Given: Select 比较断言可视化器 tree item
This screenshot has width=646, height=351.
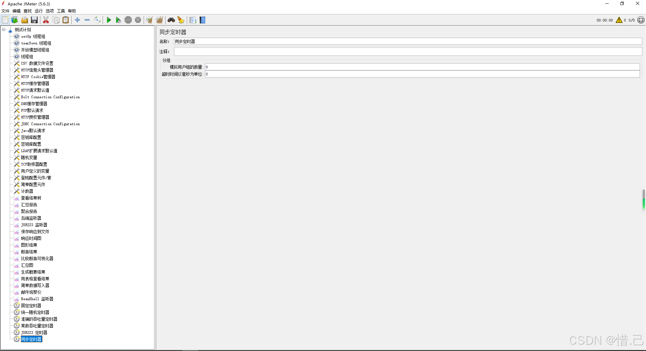Looking at the screenshot, I should 37,258.
